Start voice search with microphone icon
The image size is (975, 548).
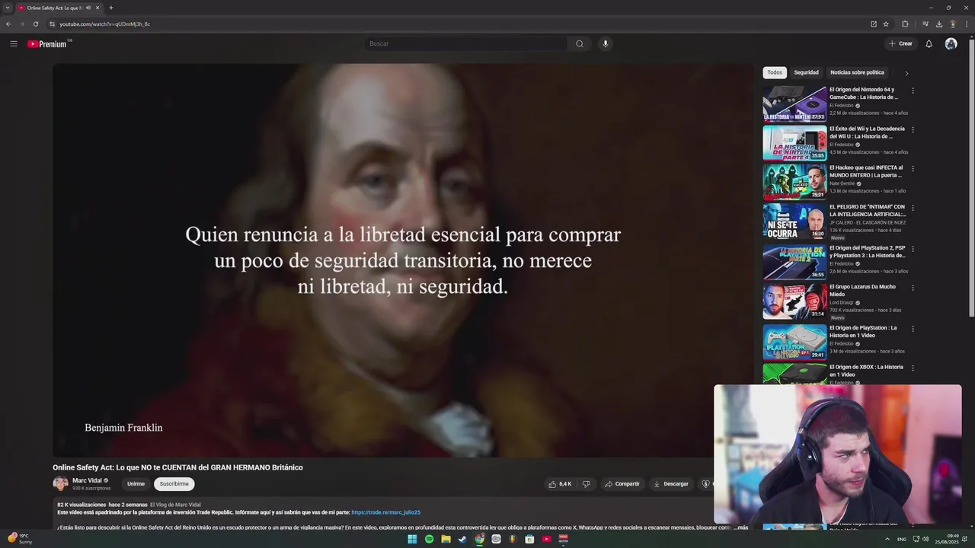606,43
